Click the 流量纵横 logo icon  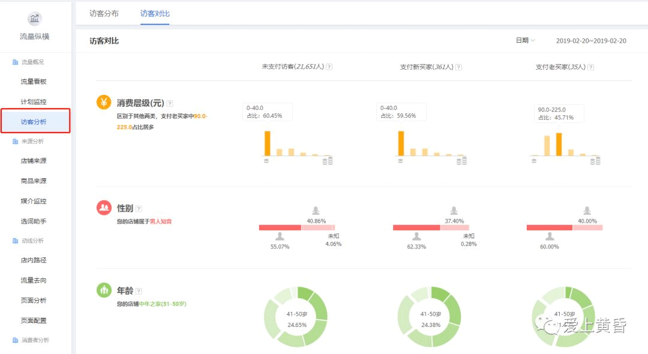(x=35, y=19)
